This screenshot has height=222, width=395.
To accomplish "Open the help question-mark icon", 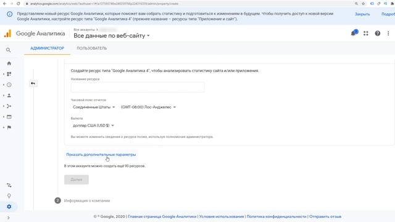I will point(377,33).
